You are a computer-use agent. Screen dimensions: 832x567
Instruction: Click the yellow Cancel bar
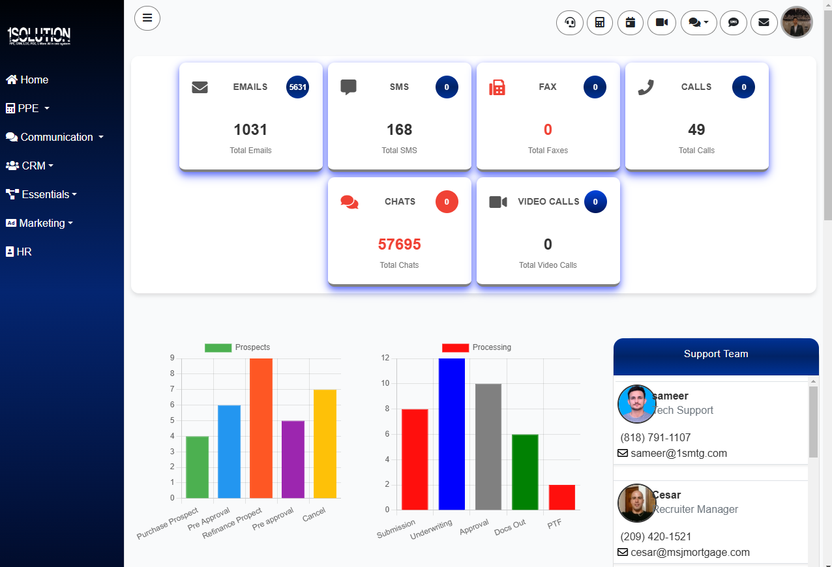click(325, 444)
